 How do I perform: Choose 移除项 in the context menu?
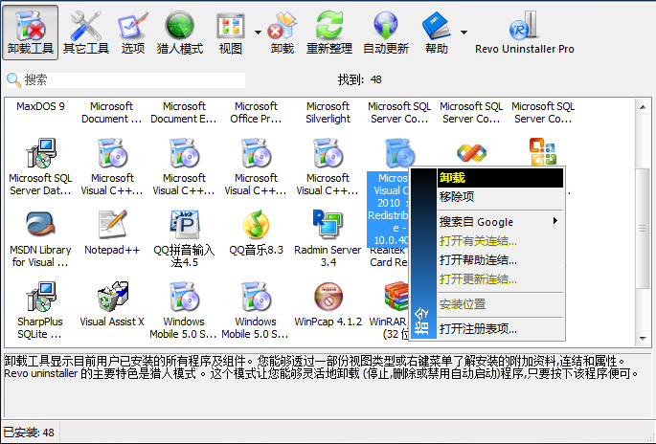(x=500, y=196)
